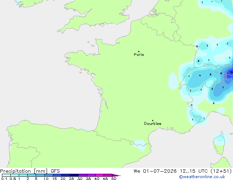Select the 1–2 mm legend swatch
Image resolution: width=233 pixels, height=180 pixels.
pyautogui.click(x=23, y=175)
